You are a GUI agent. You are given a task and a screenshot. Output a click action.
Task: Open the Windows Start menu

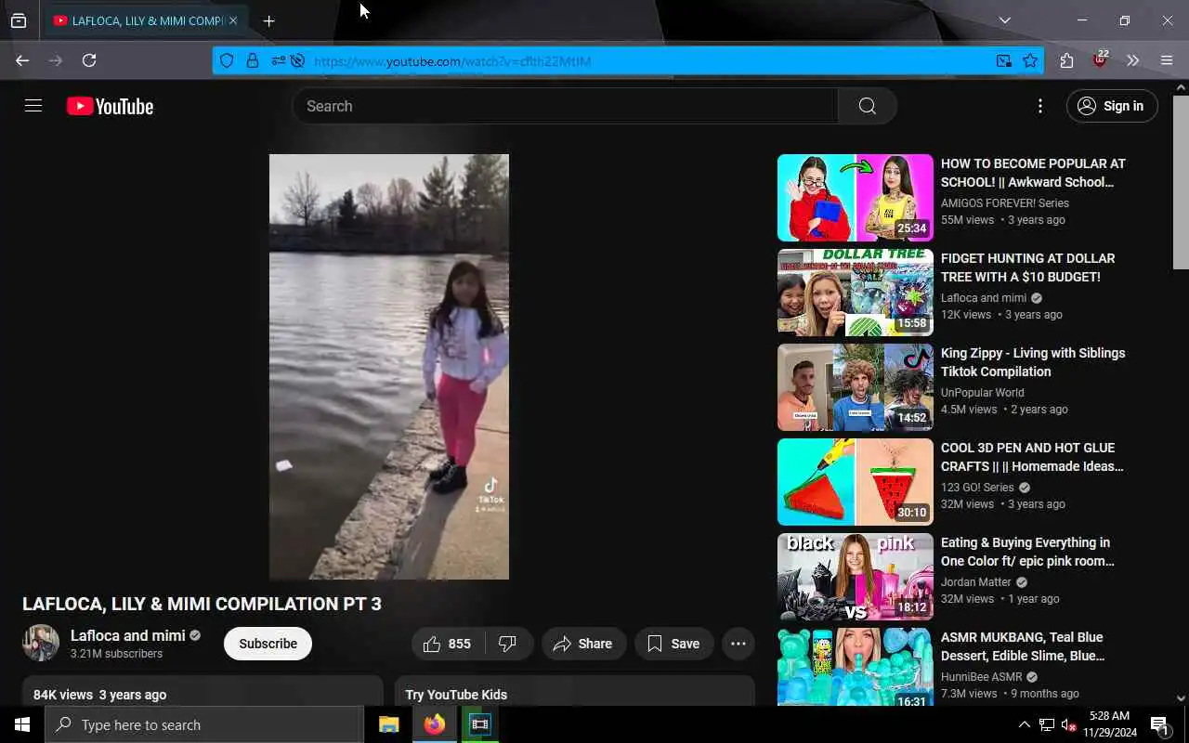22,724
